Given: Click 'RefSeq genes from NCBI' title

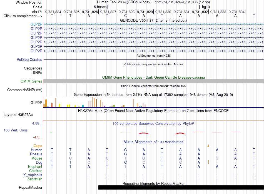Looking at the screenshot, I should click(x=154, y=56).
